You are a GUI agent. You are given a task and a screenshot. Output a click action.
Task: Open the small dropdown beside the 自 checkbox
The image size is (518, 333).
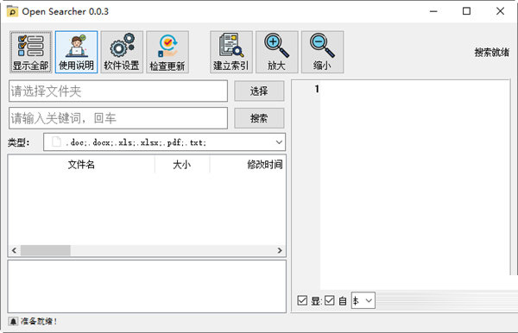363,300
